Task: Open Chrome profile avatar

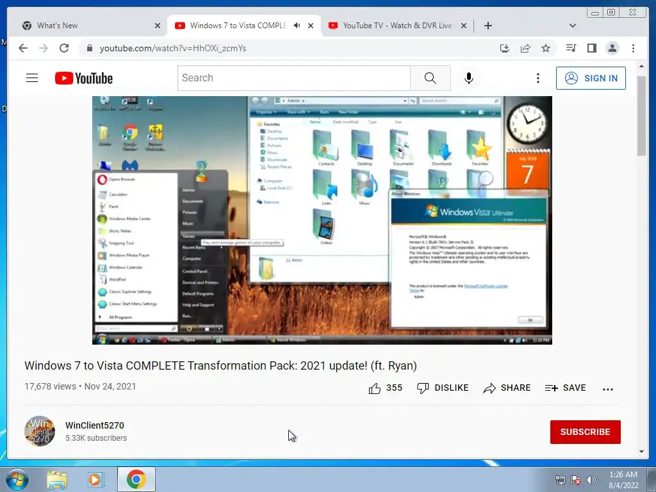Action: point(612,48)
